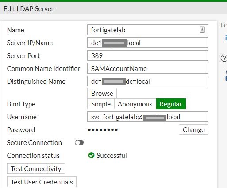227x188 pixels.
Task: Click the 'Distinguished Name' label
Action: 36,82
